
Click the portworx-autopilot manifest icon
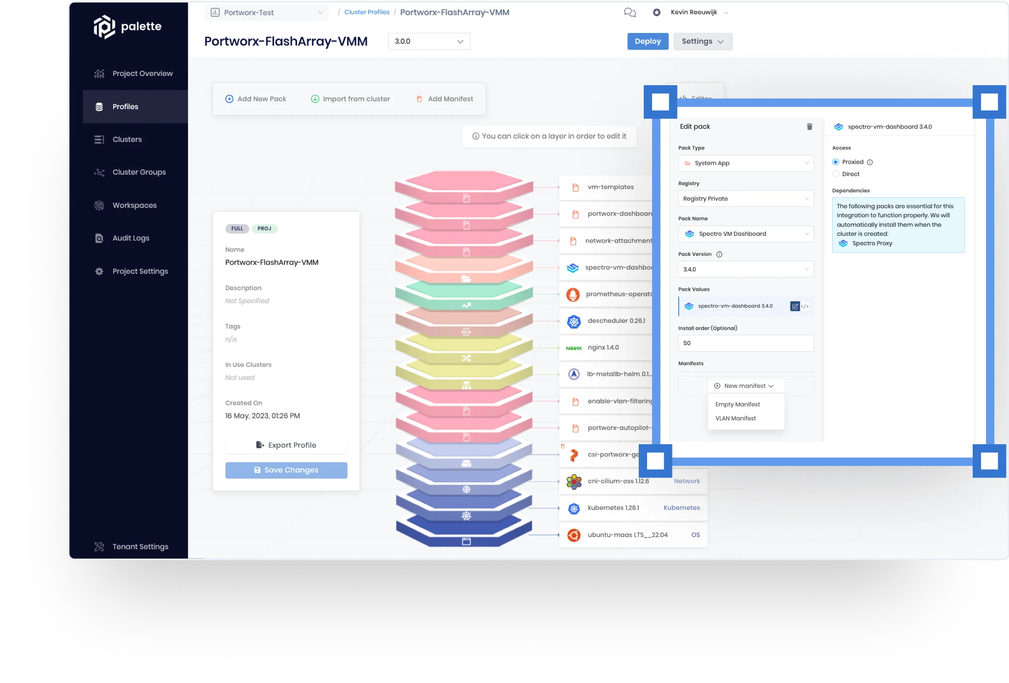tap(575, 428)
